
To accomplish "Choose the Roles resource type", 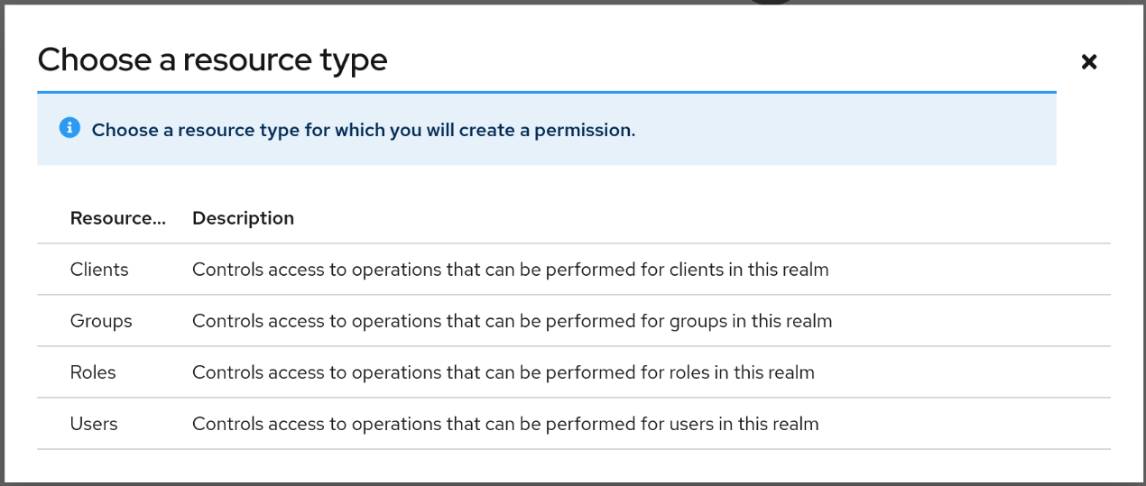I will tap(93, 372).
